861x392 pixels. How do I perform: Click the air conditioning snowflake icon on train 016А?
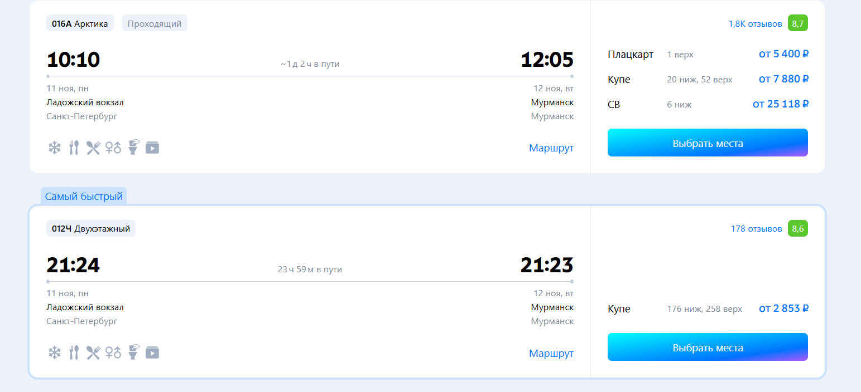[x=54, y=148]
